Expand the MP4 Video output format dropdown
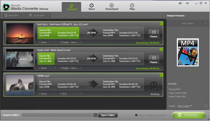 pyautogui.click(x=206, y=24)
